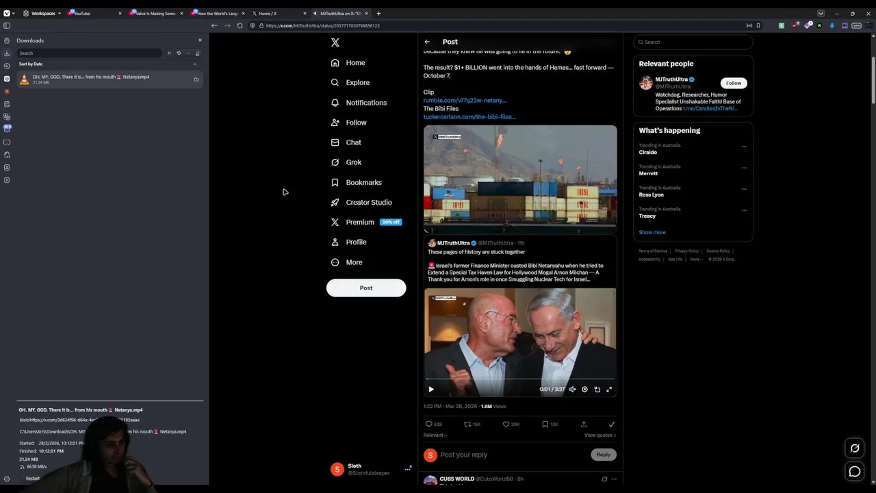Open Notifications in X sidebar
This screenshot has height=493, width=876.
359,103
